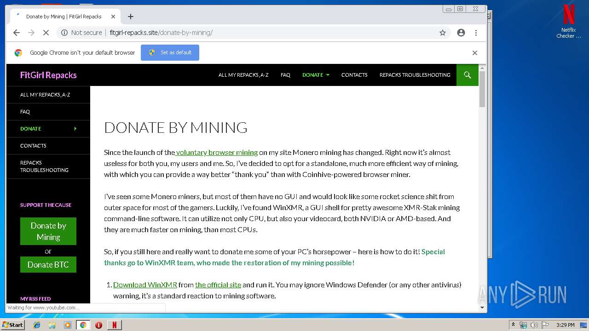Follow the voluntary browser mining link
This screenshot has height=331, width=589.
click(x=216, y=152)
